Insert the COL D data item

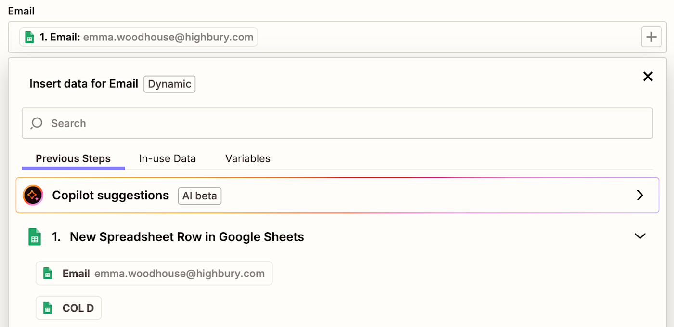click(69, 308)
